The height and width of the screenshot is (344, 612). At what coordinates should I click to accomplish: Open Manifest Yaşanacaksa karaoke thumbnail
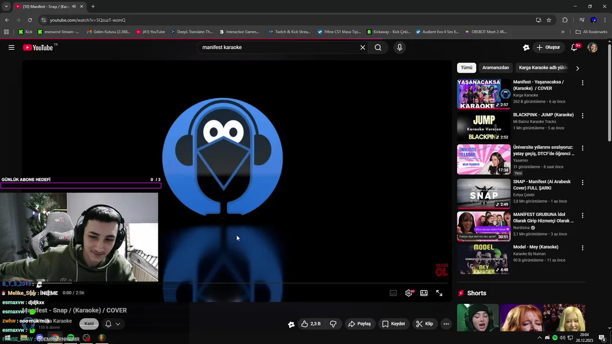(483, 94)
